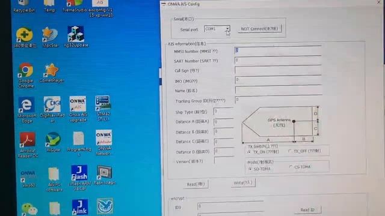Image resolution: width=385 pixels, height=216 pixels.
Task: Select the TX_ON radio button
Action: 249,152
